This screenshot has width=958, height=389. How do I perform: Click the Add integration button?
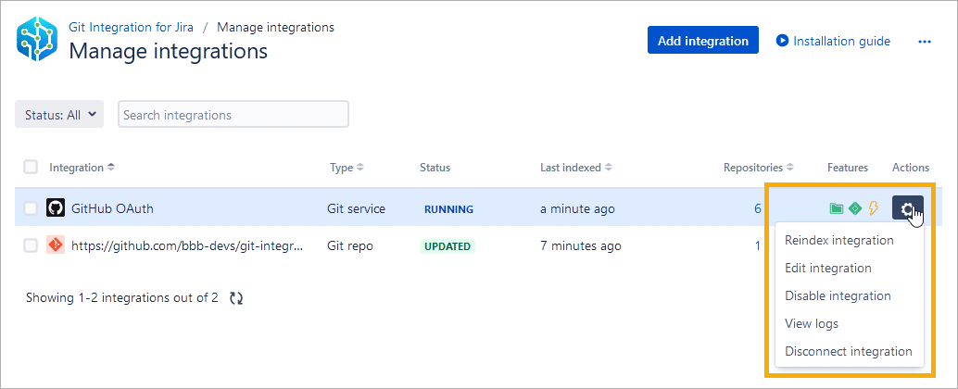702,41
